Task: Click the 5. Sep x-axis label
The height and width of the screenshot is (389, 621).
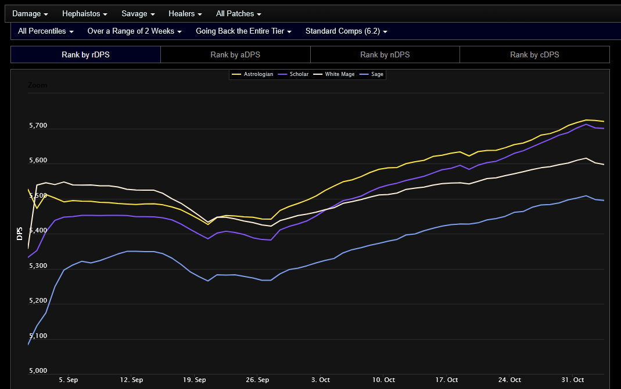Action: tap(69, 380)
